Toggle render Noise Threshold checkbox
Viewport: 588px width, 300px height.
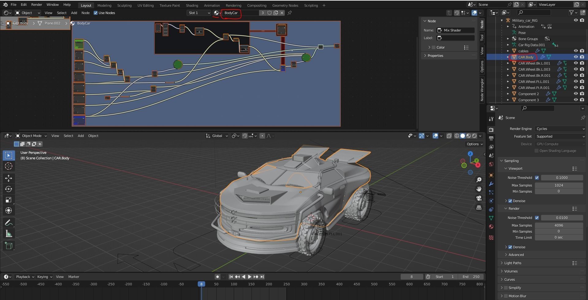point(537,218)
